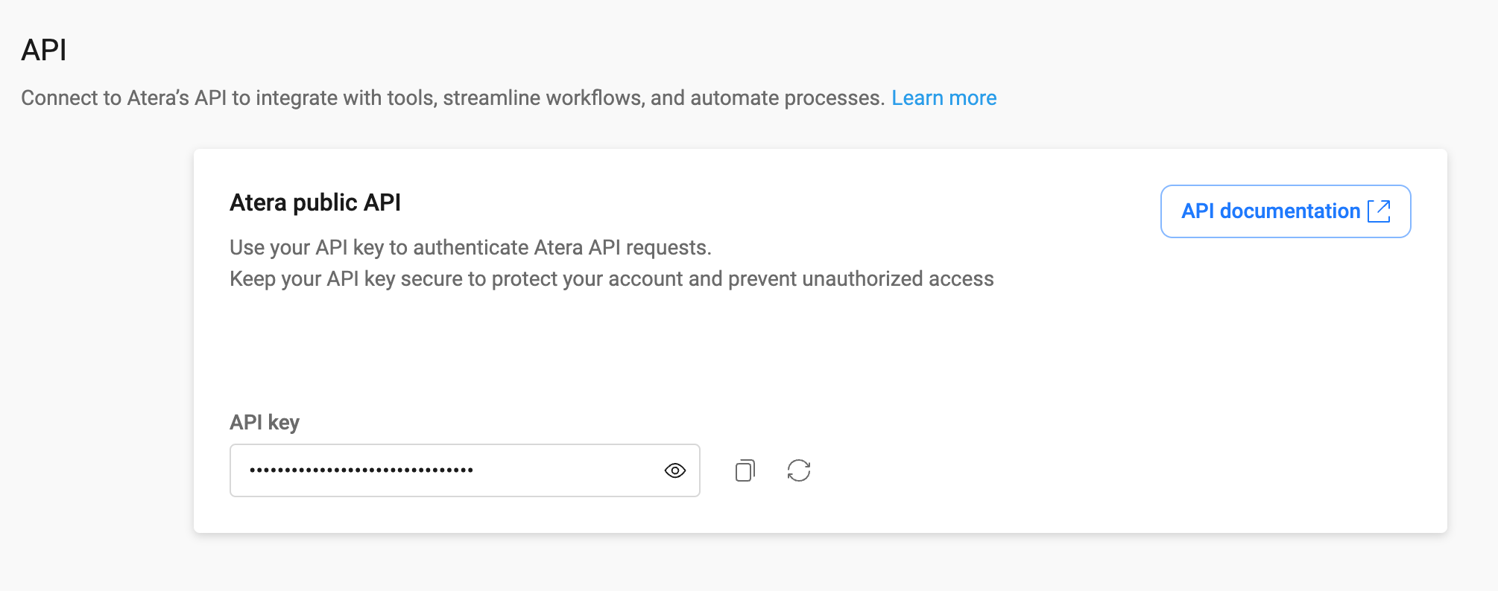1498x591 pixels.
Task: Focus the masked API key field
Action: tap(464, 470)
